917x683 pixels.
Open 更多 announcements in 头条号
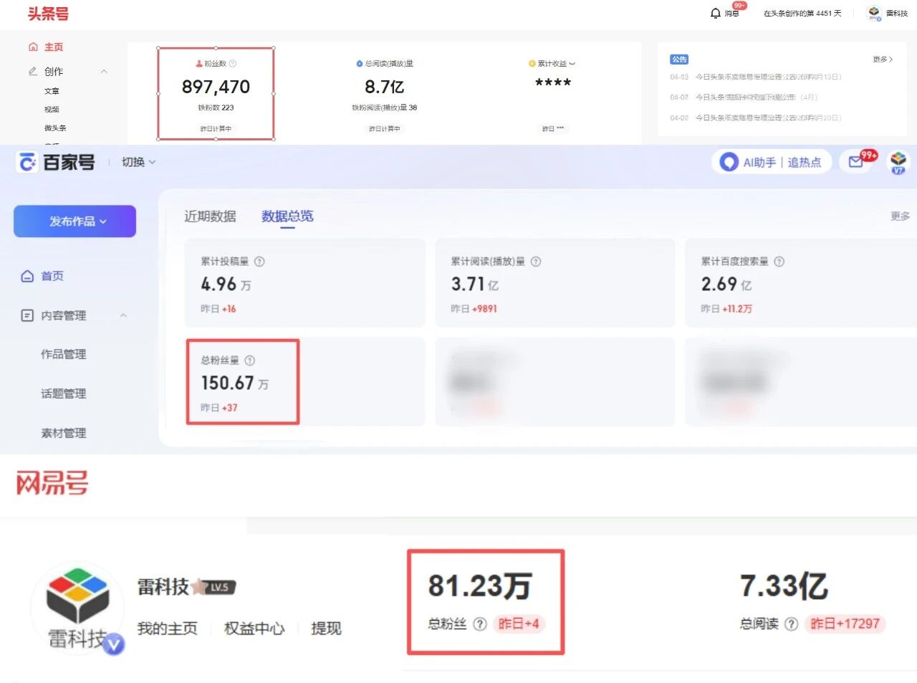[x=883, y=59]
